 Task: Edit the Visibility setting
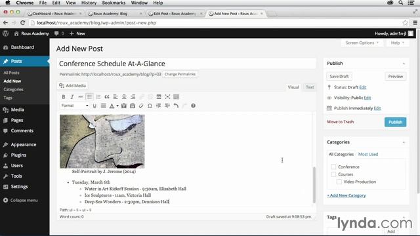(367, 98)
